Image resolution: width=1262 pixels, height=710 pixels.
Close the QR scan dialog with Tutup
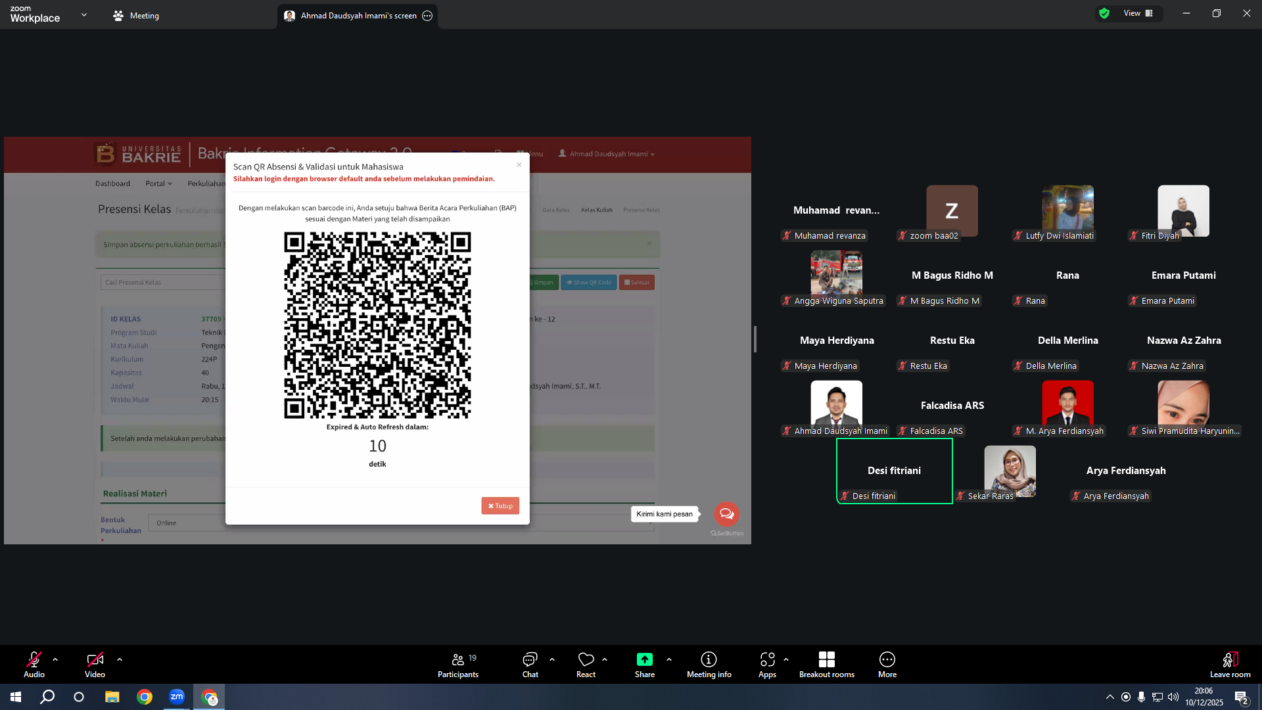[500, 506]
